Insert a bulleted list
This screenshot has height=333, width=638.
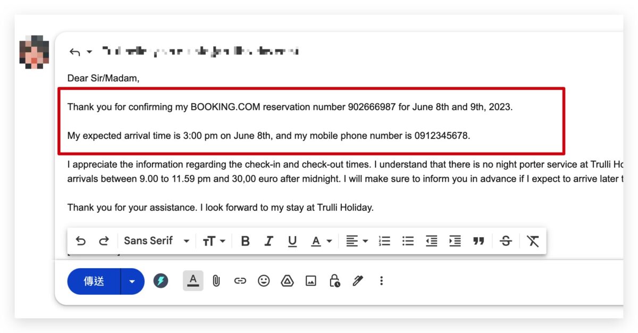(408, 241)
